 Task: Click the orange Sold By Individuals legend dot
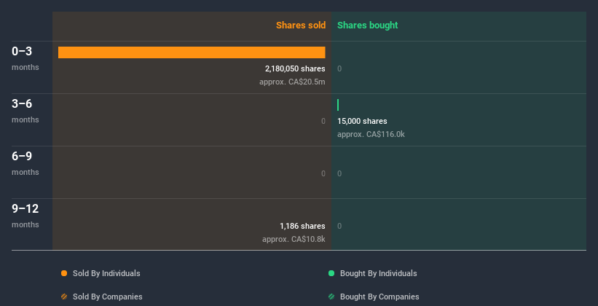64,273
